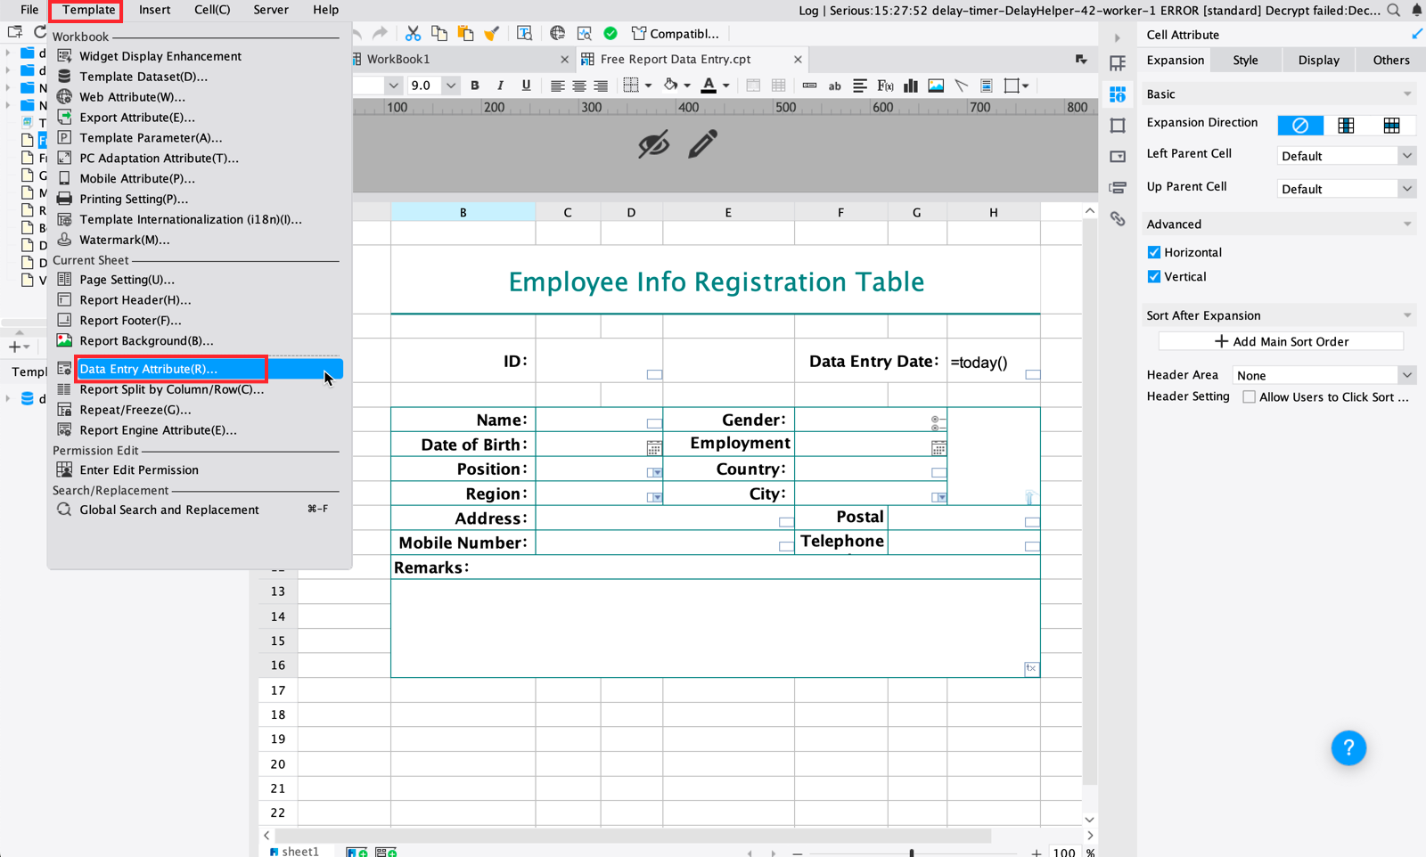Click column header B
The image size is (1426, 857).
463,212
